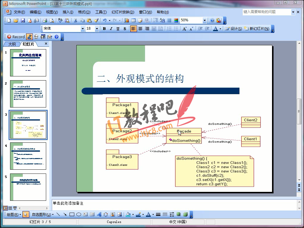304x228 pixels.
Task: Jump to previous slide via double-up arrow
Action: tap(299, 186)
